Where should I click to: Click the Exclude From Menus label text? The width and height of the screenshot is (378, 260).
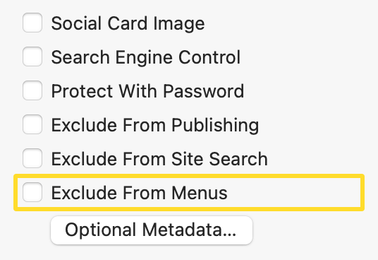(x=140, y=193)
